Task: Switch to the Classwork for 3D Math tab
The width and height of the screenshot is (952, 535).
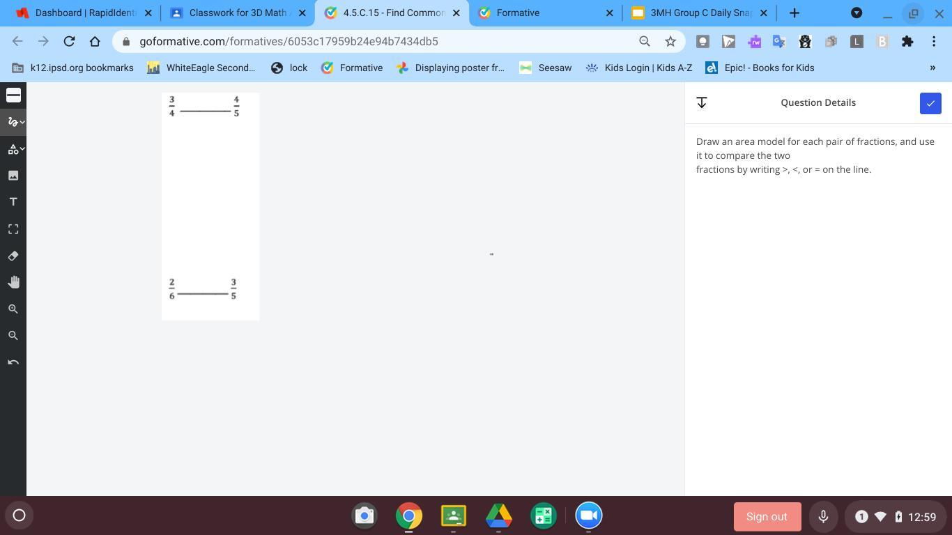Action: (x=238, y=13)
